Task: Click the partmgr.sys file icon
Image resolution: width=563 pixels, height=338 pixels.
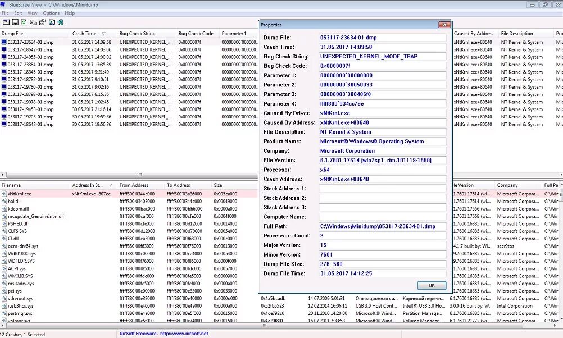Action: coord(4,313)
